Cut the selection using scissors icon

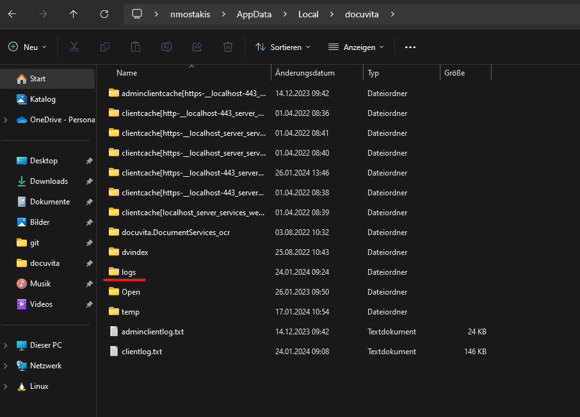pos(74,47)
